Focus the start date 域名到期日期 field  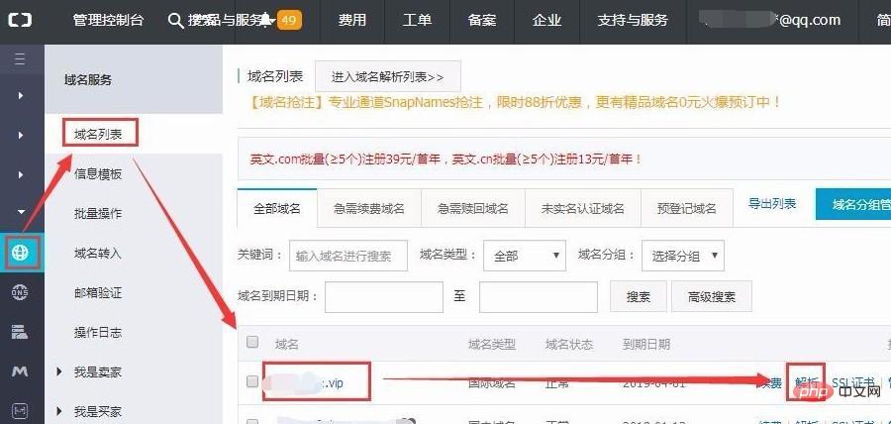point(383,296)
